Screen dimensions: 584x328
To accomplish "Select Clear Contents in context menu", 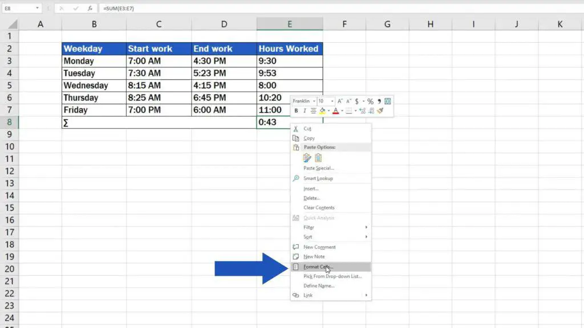I will (x=331, y=207).
